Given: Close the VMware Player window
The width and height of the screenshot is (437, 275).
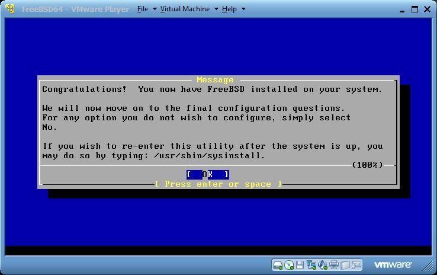Looking at the screenshot, I should click(x=427, y=9).
